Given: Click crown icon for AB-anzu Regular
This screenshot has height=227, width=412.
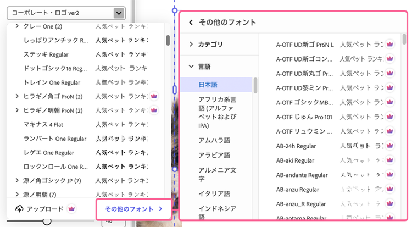Looking at the screenshot, I should click(390, 189).
